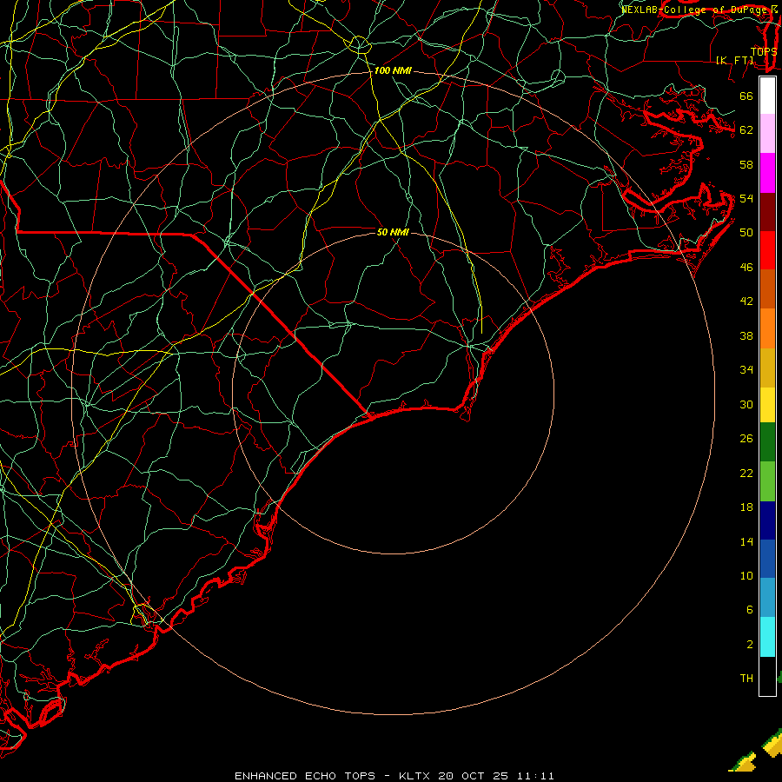Click the light pink swatch beside 62
782x782 pixels.
767,134
